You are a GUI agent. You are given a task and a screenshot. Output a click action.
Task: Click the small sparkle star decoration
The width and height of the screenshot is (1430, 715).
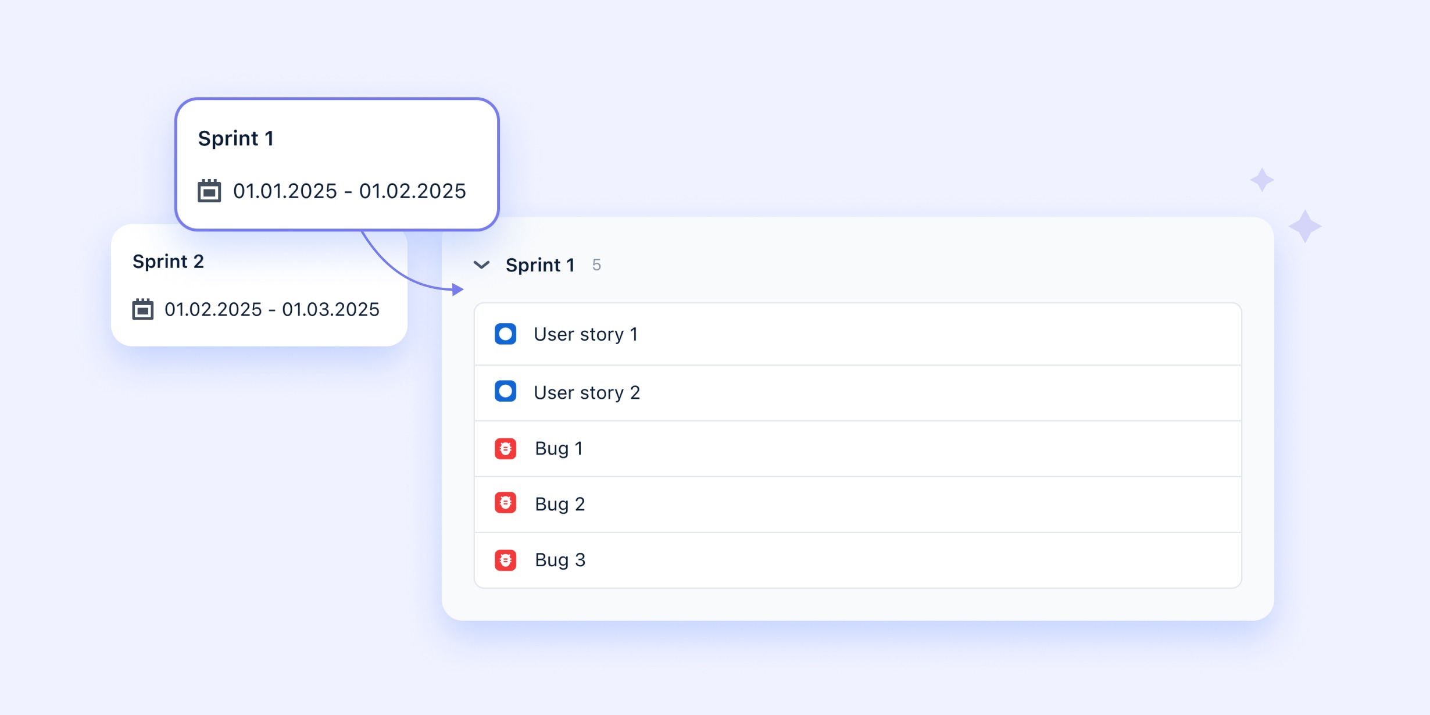(x=1262, y=180)
